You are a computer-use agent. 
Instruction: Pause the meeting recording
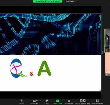[x=81, y=100]
